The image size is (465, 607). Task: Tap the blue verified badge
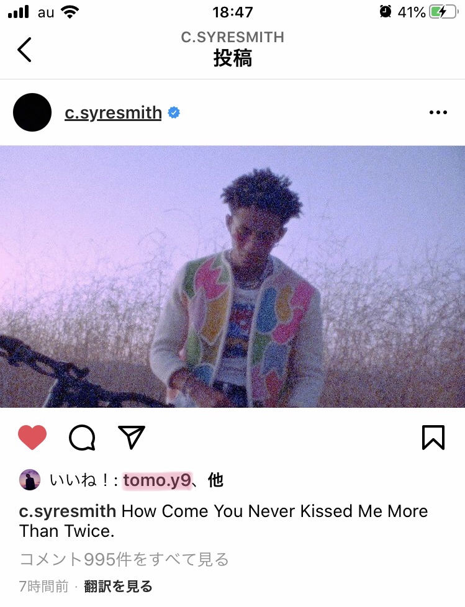(x=174, y=113)
